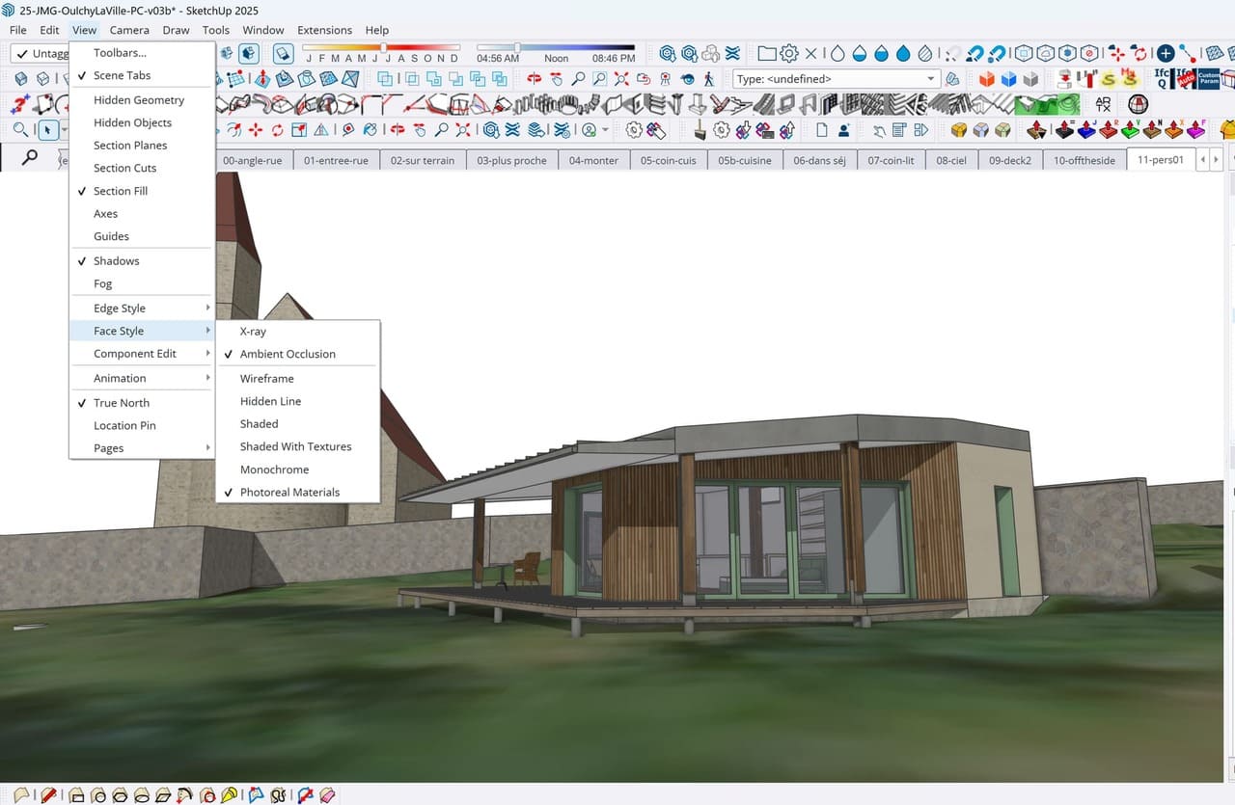Switch to the 08-ciel scene tab

(950, 160)
